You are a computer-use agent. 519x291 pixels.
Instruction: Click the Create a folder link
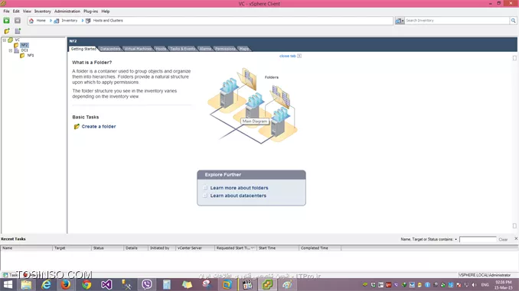[x=99, y=127]
